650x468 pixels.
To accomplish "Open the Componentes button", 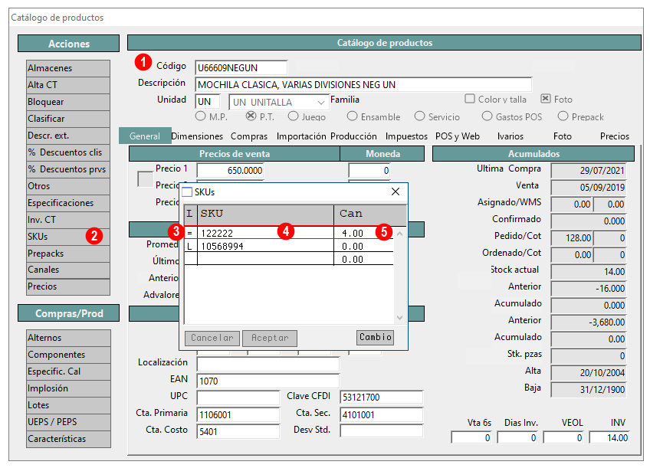I will coord(68,355).
